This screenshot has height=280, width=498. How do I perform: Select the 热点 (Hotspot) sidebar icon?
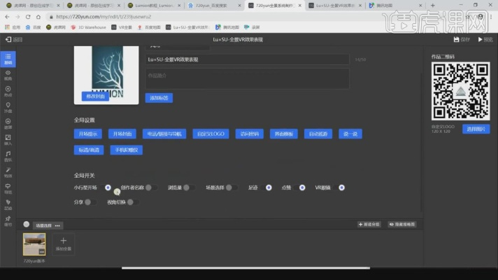coord(8,90)
